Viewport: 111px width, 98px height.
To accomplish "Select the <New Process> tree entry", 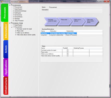I will click(18, 21).
